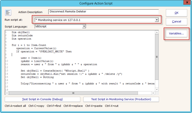Click the 'ipAddr = LimitValue(i)' line
This screenshot has width=192, height=113.
click(37, 61)
